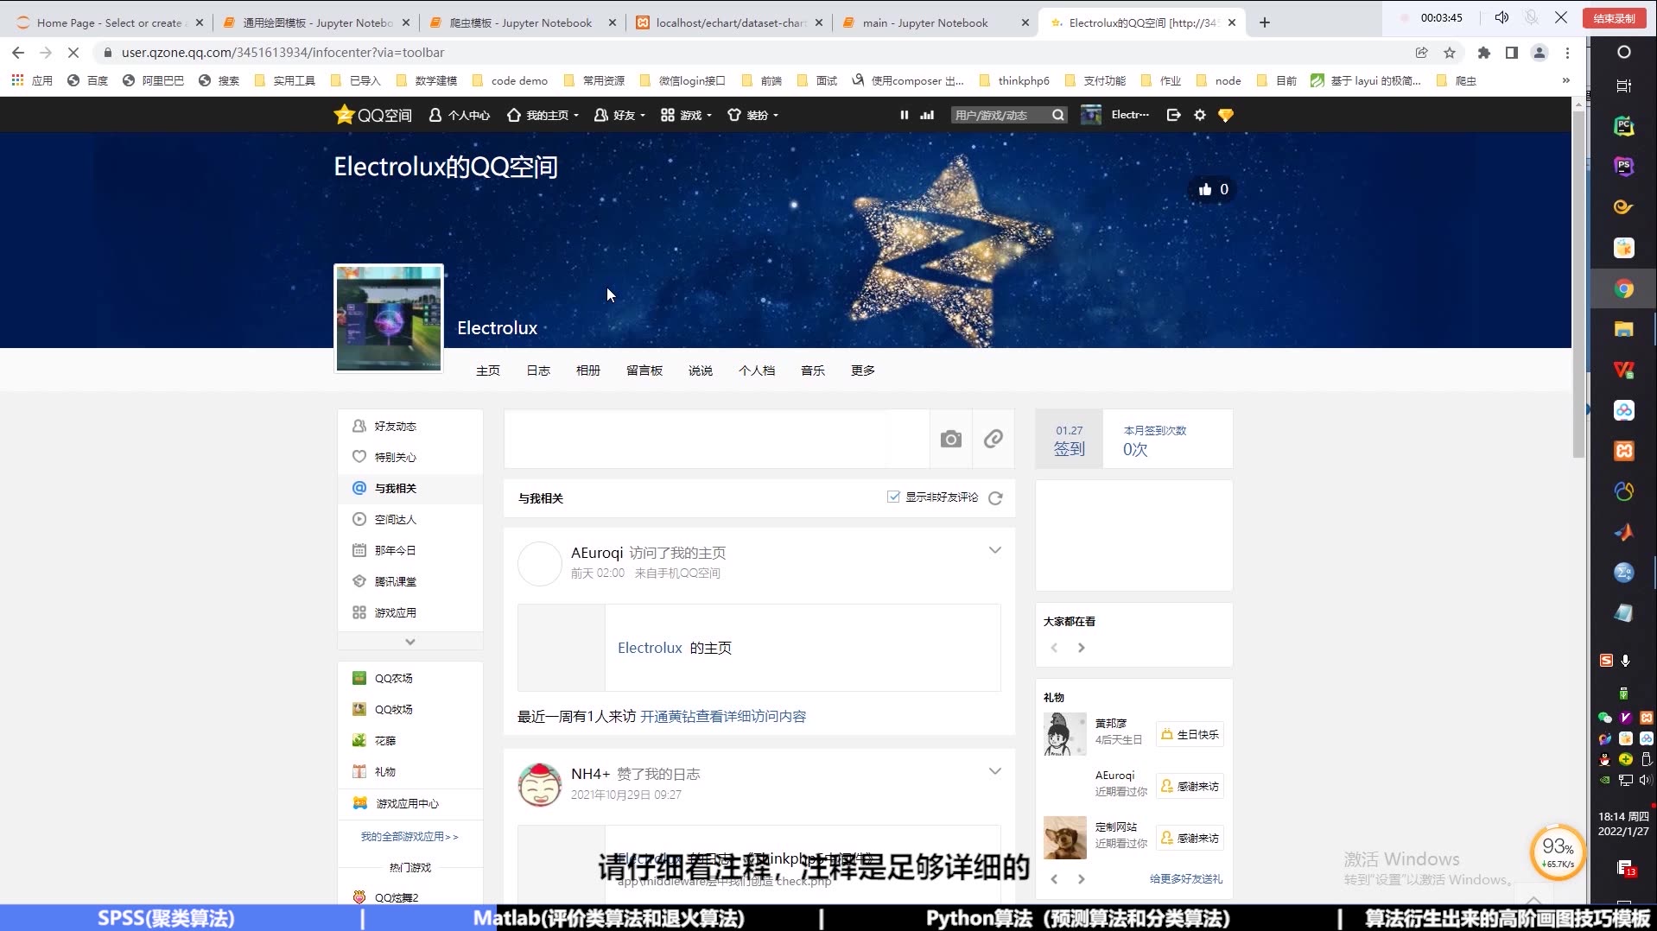Click 开通黄钻查看详细访问内容 link

click(723, 717)
